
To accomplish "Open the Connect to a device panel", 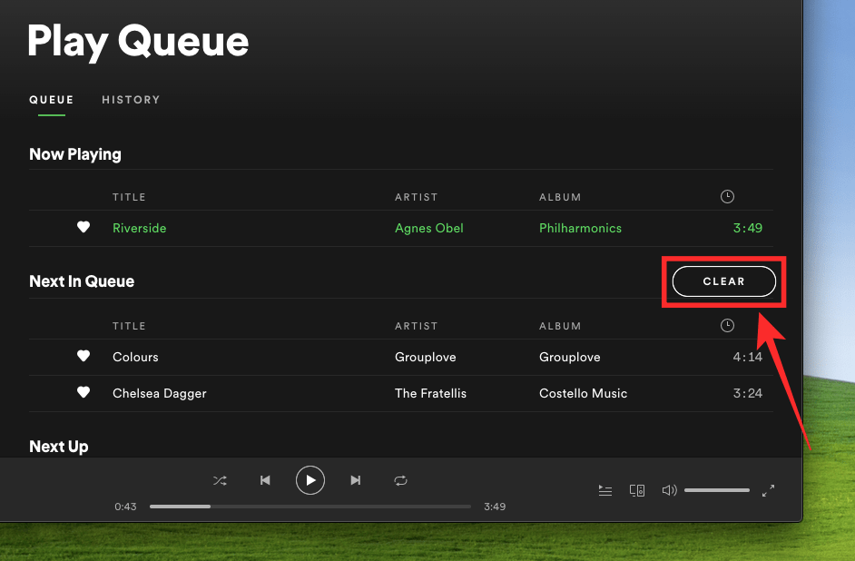I will tap(637, 490).
